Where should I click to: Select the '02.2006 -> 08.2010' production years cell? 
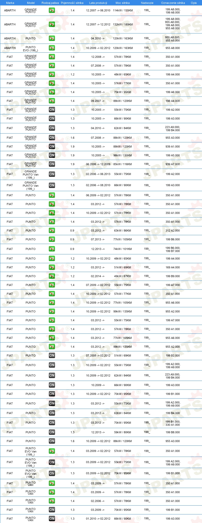pos(98,185)
